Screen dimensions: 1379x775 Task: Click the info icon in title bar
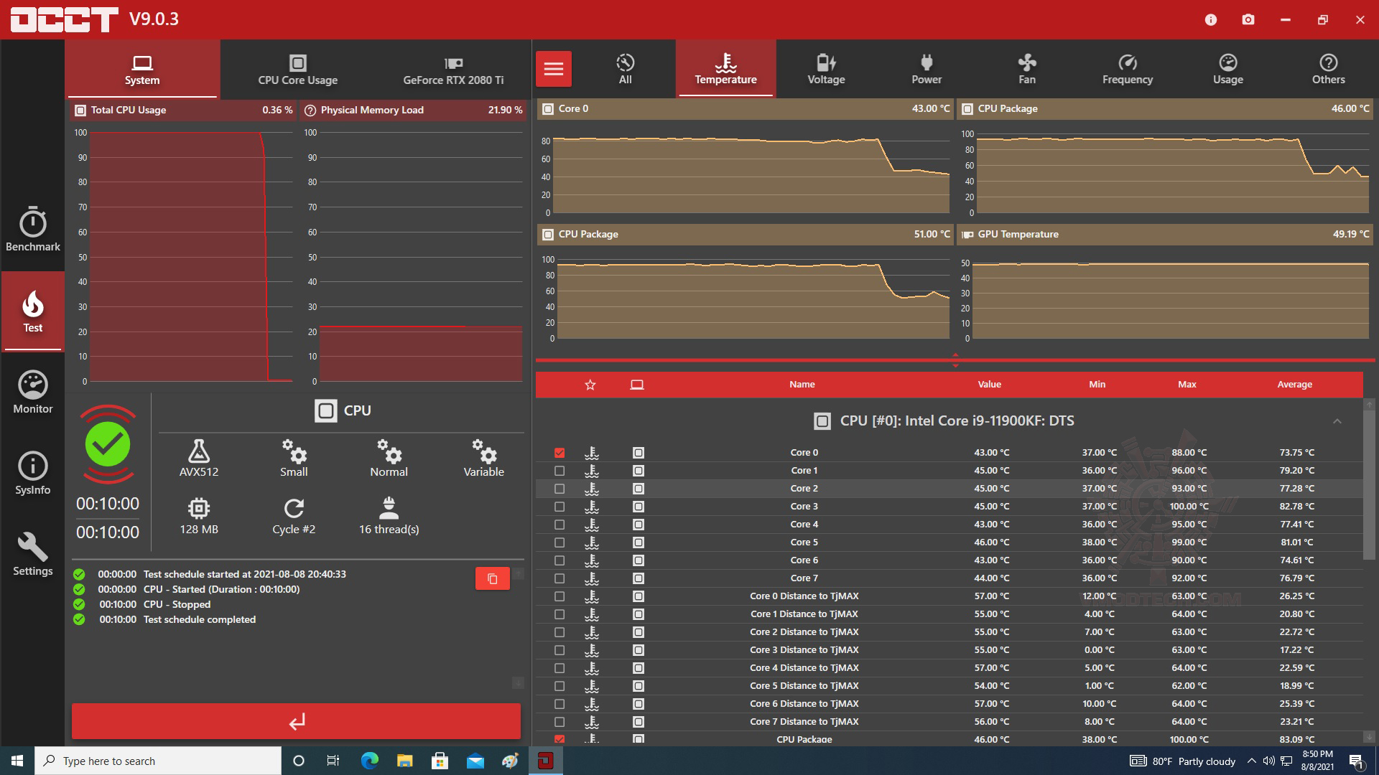[x=1211, y=19]
